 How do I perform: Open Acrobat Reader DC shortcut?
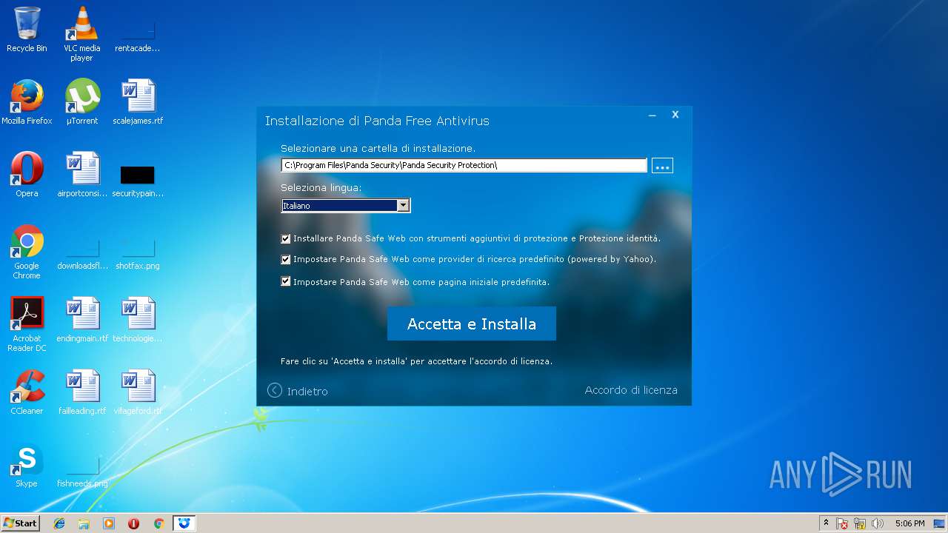click(27, 324)
